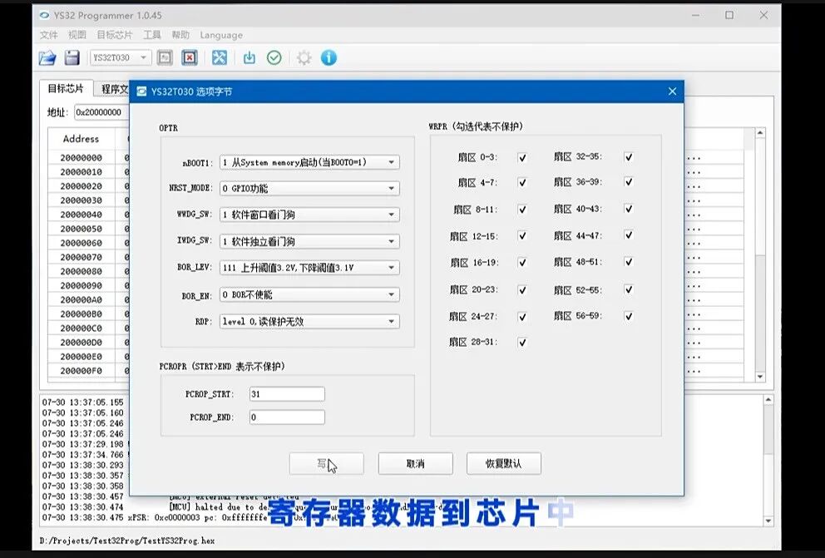Expand the IWDG_SW dropdown
Viewport: 825px width, 558px height.
click(309, 241)
